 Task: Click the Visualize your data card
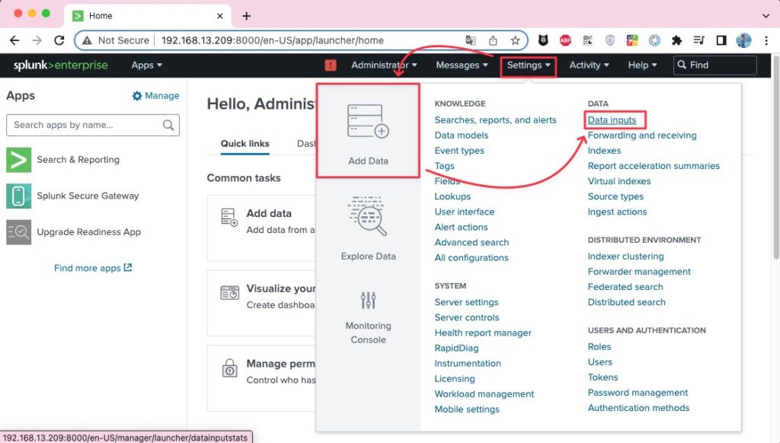(261, 303)
